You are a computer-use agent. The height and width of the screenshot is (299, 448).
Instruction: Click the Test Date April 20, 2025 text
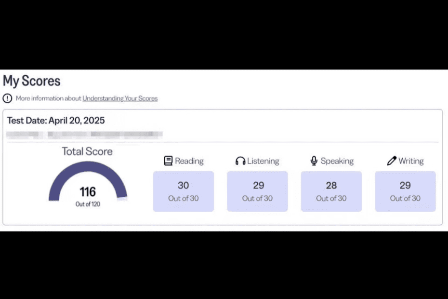(x=56, y=121)
